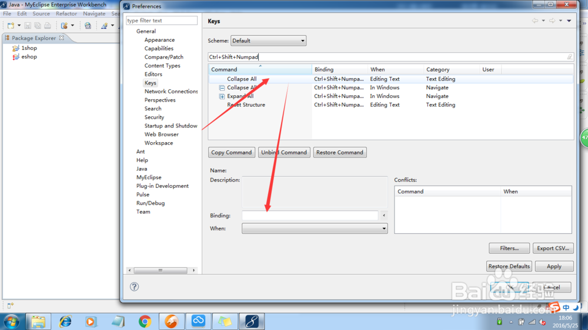
Task: Close the Package Explorer view tab
Action: tap(62, 38)
